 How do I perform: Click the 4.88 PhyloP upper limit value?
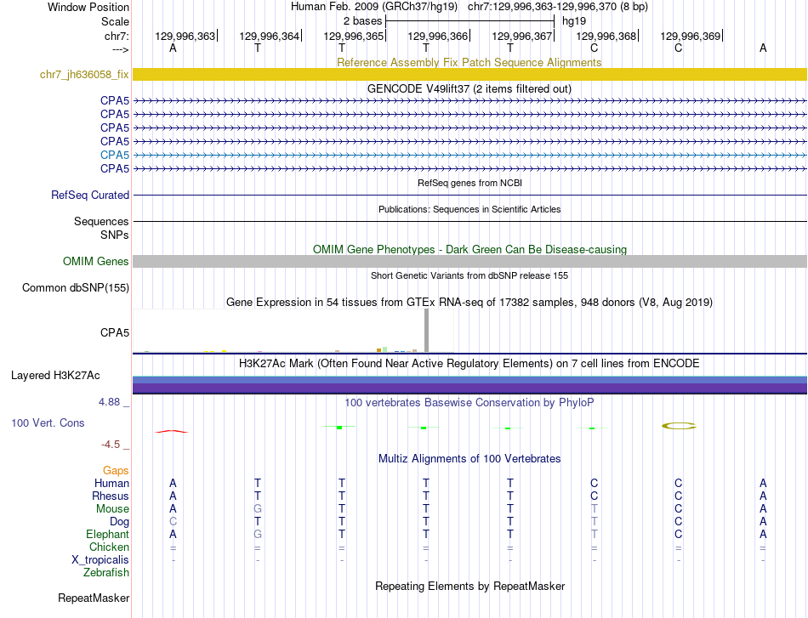(109, 402)
